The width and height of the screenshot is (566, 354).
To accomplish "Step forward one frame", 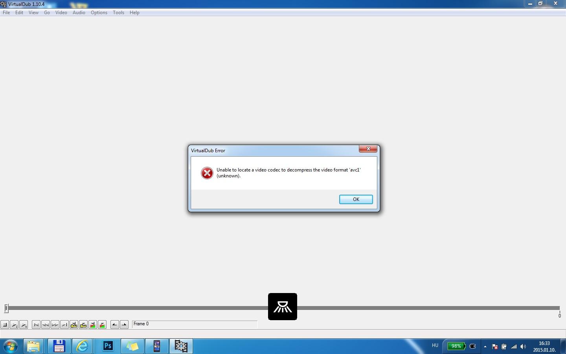I will (55, 325).
